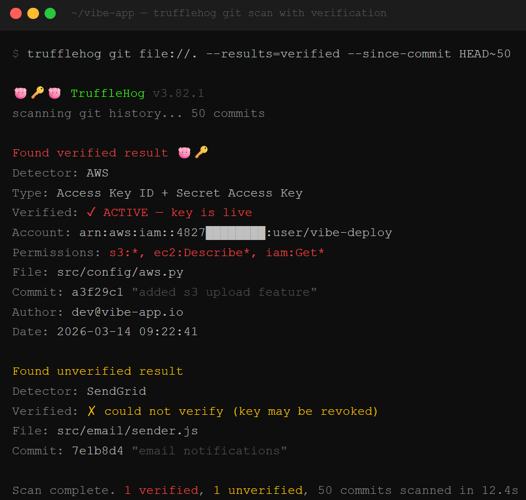
Task: Click the '--since-commit HEAD~50' argument
Action: (429, 54)
